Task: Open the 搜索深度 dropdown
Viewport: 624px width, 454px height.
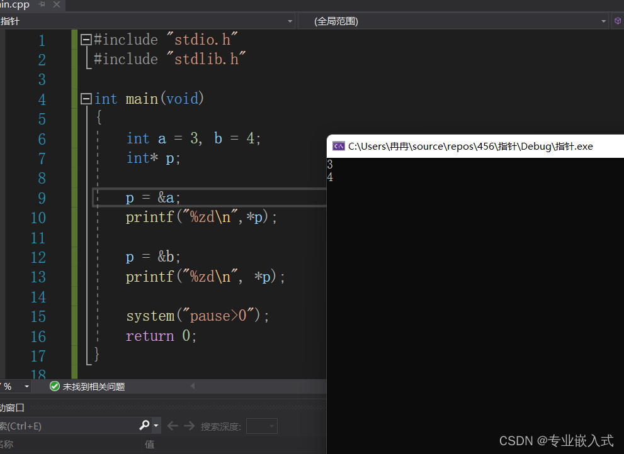Action: (262, 426)
